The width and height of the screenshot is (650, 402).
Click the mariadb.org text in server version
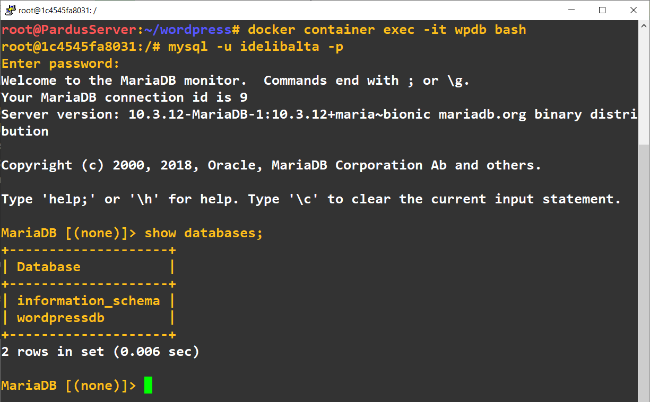click(x=482, y=114)
